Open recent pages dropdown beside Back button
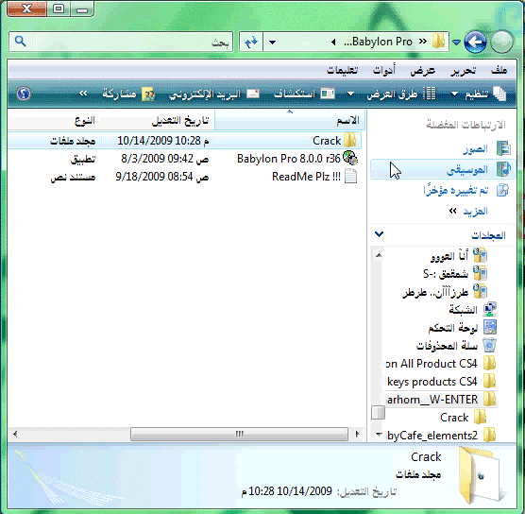The width and height of the screenshot is (525, 514). click(x=456, y=43)
